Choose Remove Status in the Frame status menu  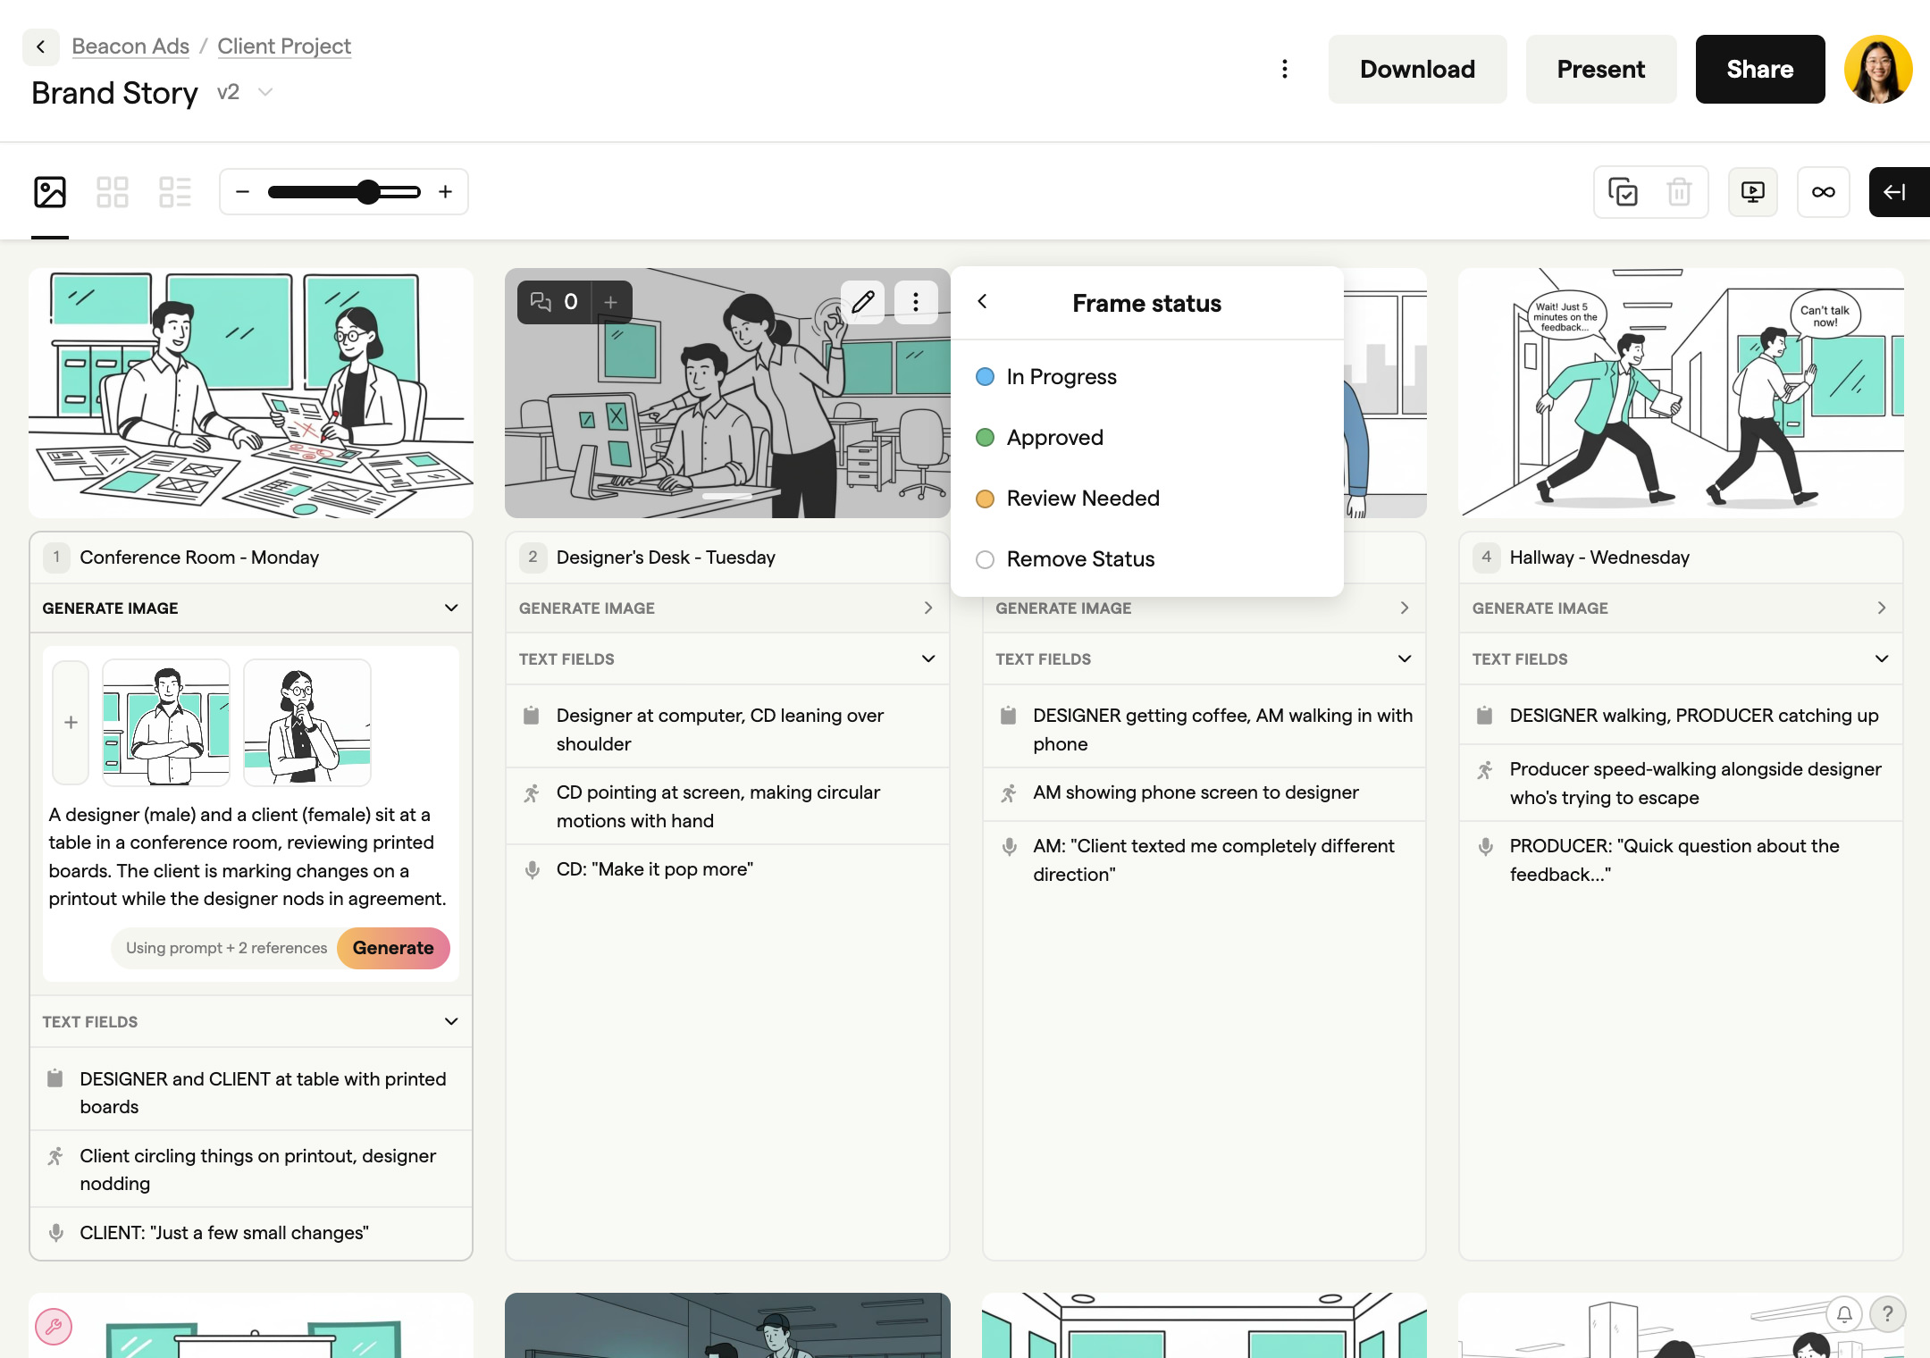[x=1080, y=558]
